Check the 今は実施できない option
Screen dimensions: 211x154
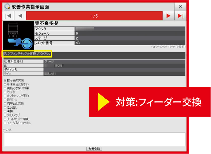pos(5,84)
